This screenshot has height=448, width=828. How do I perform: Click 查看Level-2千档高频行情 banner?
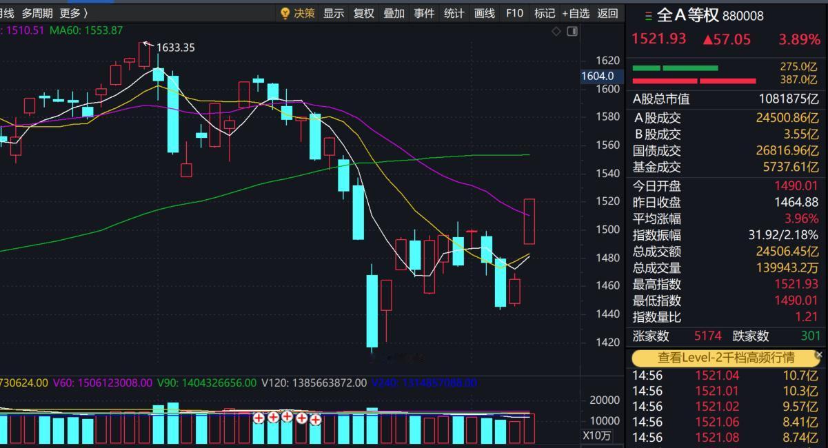coord(725,358)
